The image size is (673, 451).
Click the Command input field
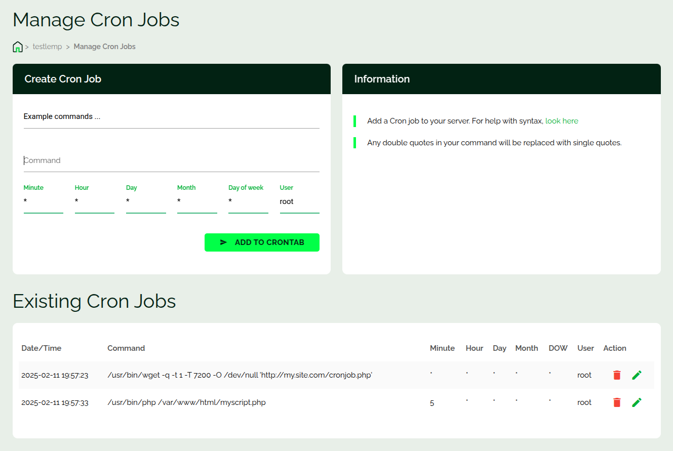coord(171,160)
